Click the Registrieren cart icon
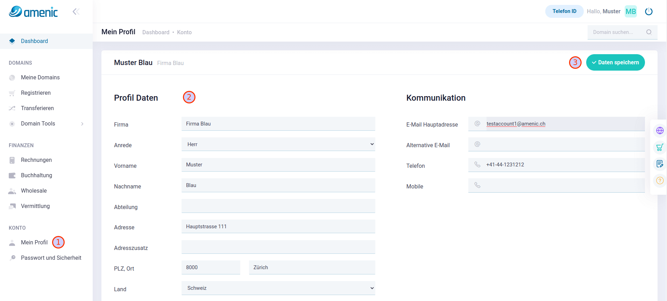The height and width of the screenshot is (301, 667). [x=12, y=93]
